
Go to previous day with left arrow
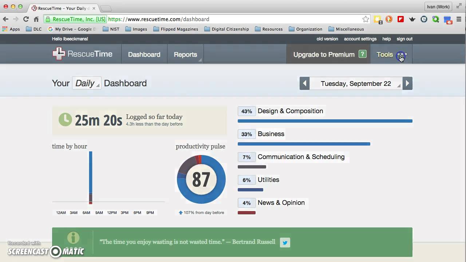pos(304,83)
